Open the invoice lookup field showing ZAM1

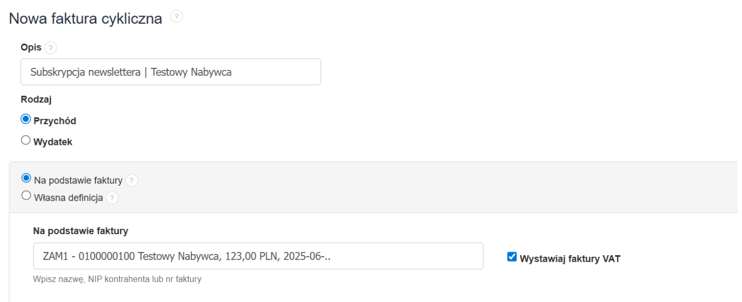pyautogui.click(x=258, y=256)
